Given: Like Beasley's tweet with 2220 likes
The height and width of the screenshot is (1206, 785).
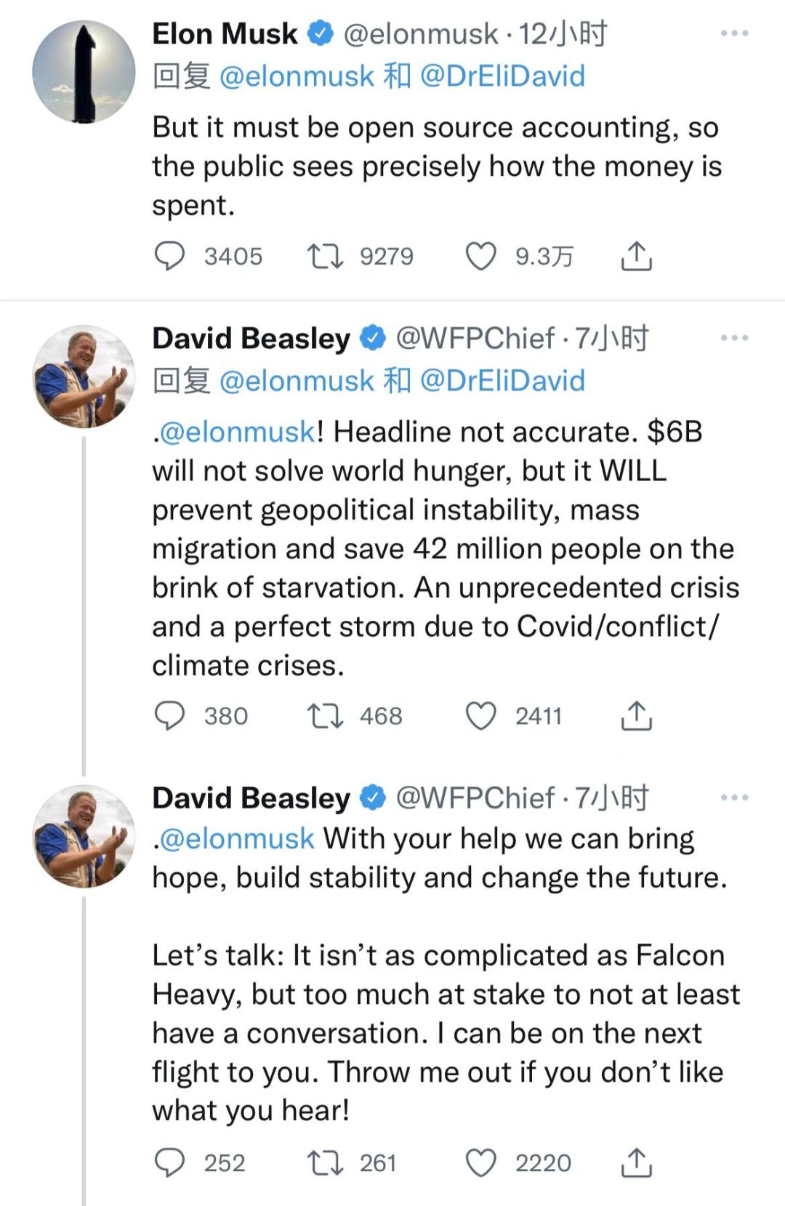Looking at the screenshot, I should [x=480, y=1162].
